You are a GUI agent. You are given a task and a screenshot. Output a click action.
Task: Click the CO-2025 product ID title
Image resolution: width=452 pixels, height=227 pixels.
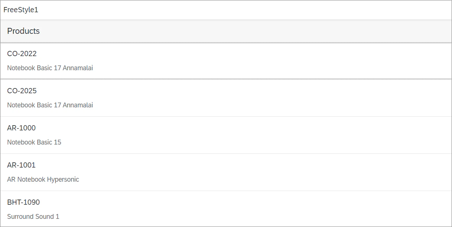22,91
